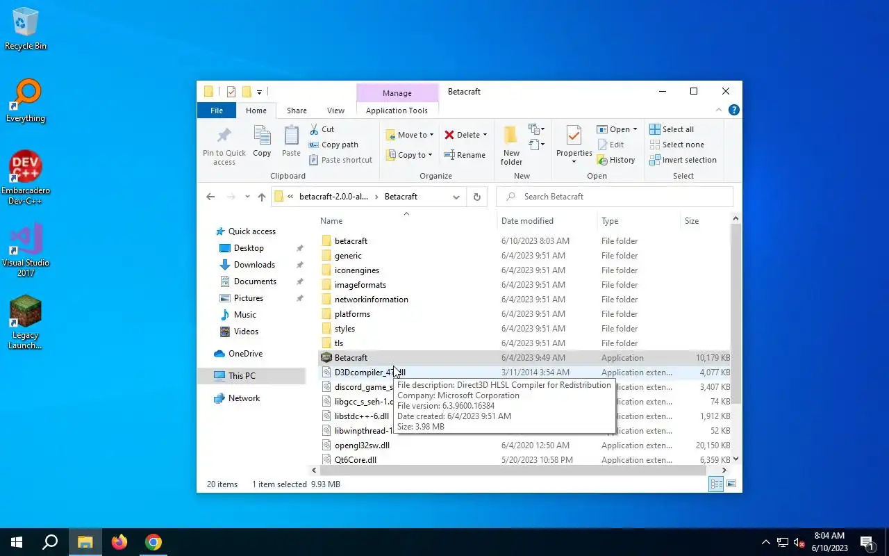Open Explorer Help question mark icon

pos(734,110)
